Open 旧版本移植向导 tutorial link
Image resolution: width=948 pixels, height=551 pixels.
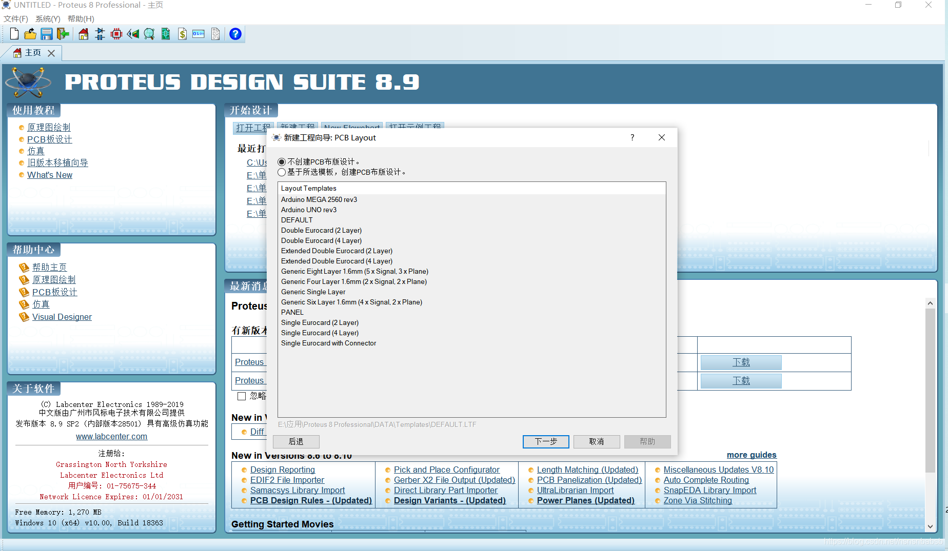tap(57, 163)
